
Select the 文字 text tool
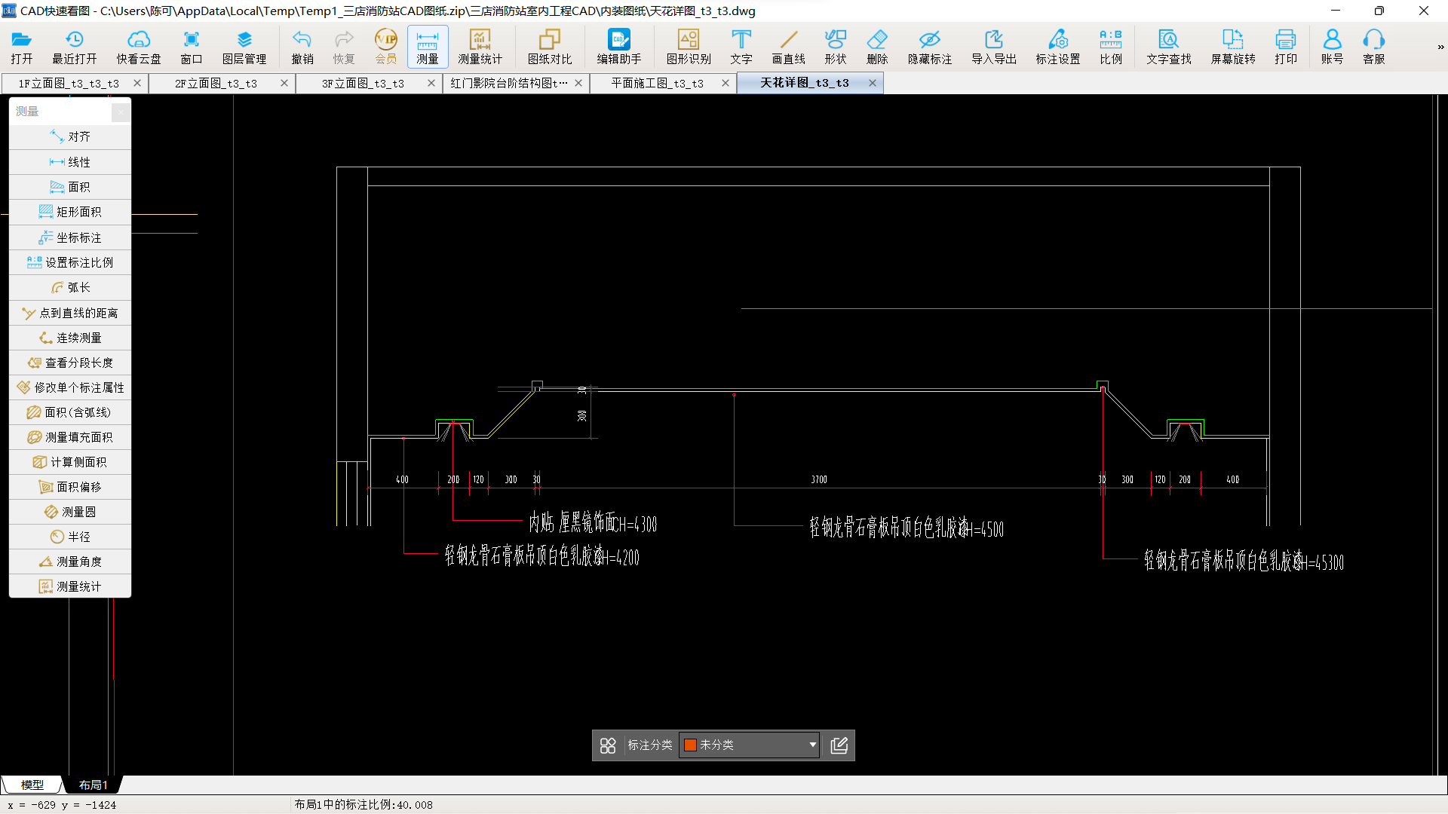[741, 47]
